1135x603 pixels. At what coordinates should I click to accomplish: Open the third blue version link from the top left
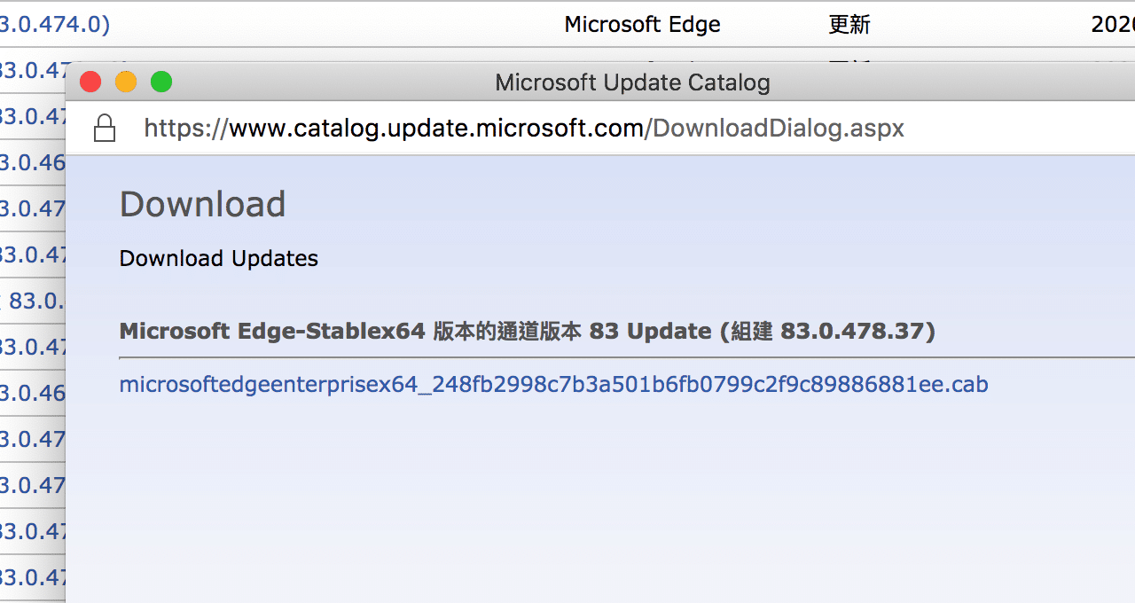(29, 116)
